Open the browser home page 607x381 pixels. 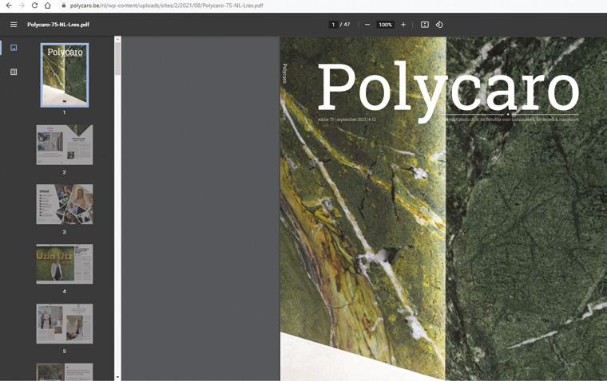tap(48, 6)
